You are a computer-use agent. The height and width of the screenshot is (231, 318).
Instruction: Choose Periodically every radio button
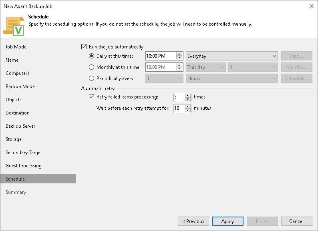coord(91,78)
